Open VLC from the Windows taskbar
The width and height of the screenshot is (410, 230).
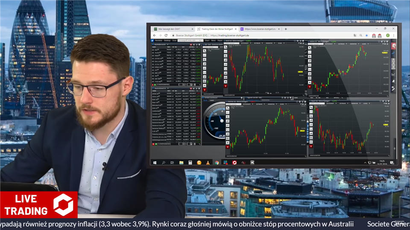(x=208, y=163)
